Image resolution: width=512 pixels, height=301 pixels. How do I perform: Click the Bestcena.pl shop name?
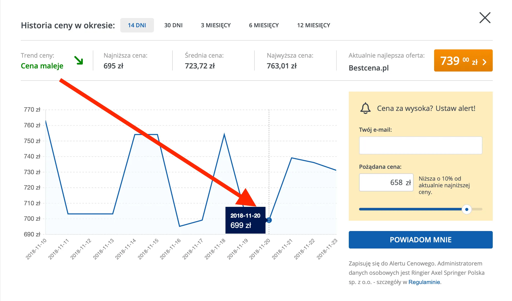coord(369,68)
